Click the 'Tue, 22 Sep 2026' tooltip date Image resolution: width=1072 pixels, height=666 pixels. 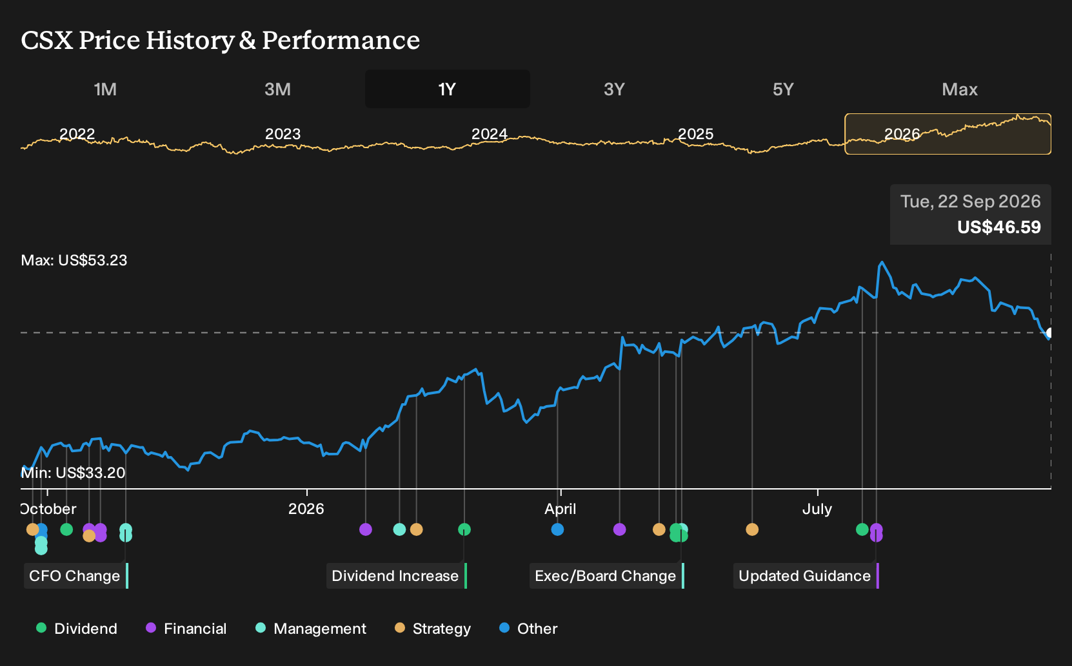971,202
